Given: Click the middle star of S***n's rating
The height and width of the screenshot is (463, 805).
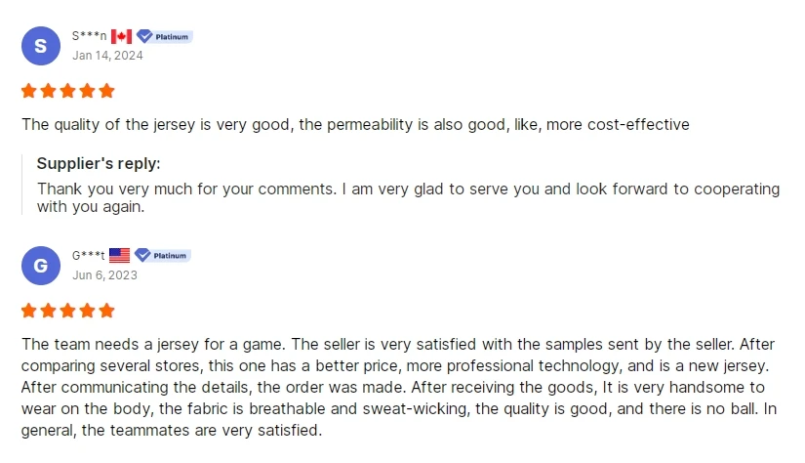Looking at the screenshot, I should click(67, 91).
